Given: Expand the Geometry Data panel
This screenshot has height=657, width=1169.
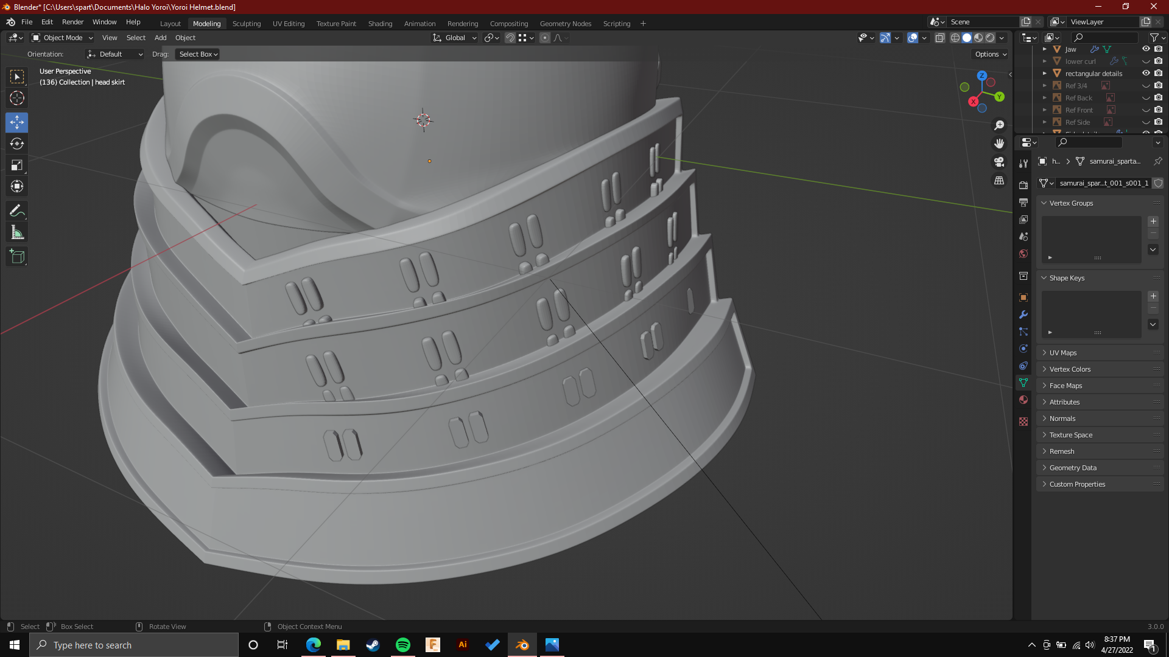Looking at the screenshot, I should [1100, 468].
